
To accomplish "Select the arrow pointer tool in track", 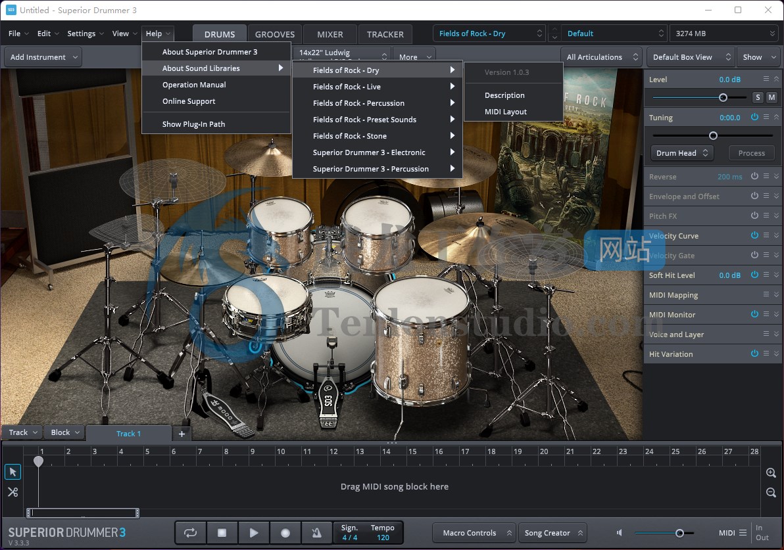I will tap(13, 472).
